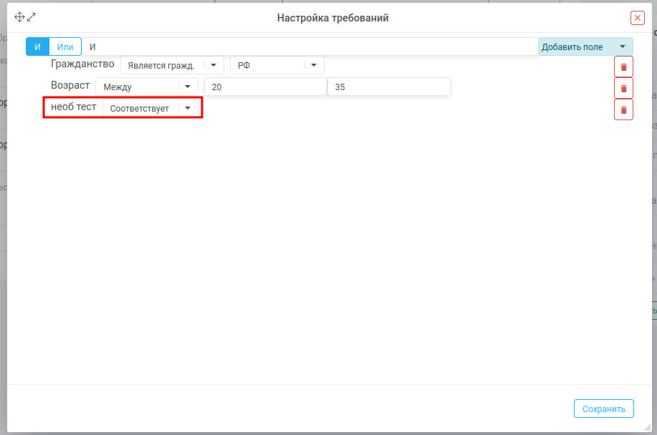Remove the необ тест requirement row
The height and width of the screenshot is (435, 657).
pyautogui.click(x=623, y=109)
